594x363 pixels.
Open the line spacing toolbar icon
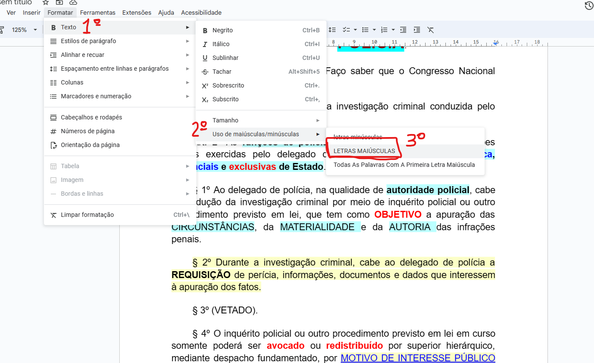tap(332, 30)
